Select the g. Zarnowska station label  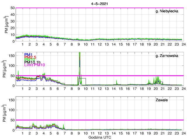click(x=167, y=56)
